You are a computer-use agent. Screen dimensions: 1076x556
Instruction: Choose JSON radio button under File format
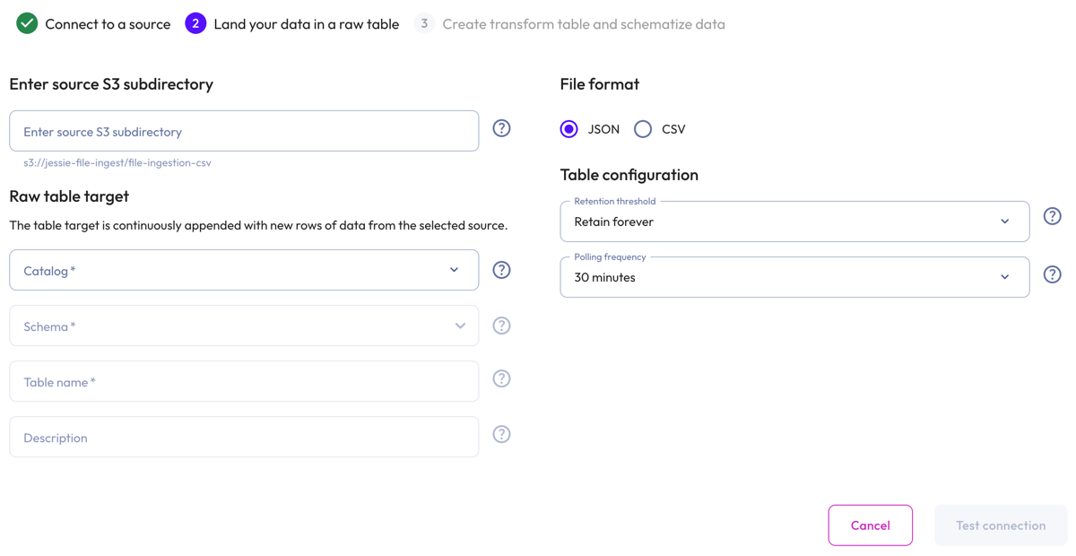[x=568, y=128]
